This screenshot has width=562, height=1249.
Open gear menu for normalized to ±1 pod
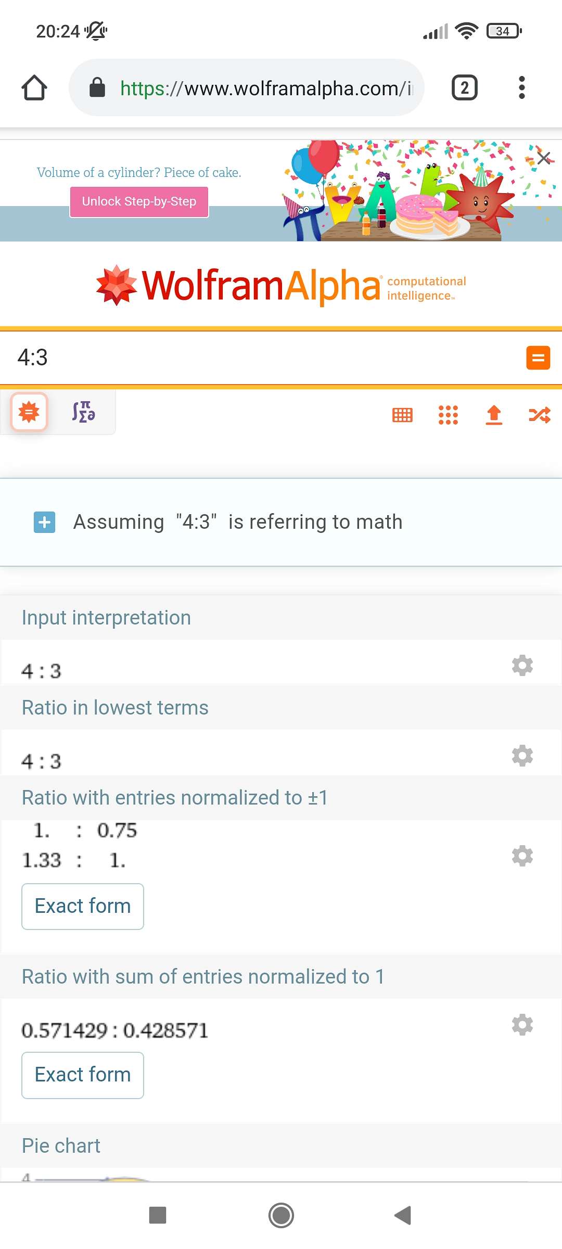522,856
